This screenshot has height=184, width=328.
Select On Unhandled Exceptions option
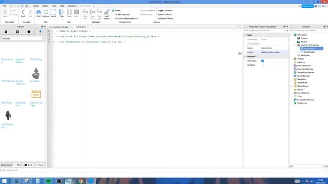[127, 18]
